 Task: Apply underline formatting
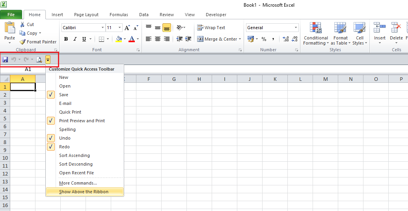(84, 39)
